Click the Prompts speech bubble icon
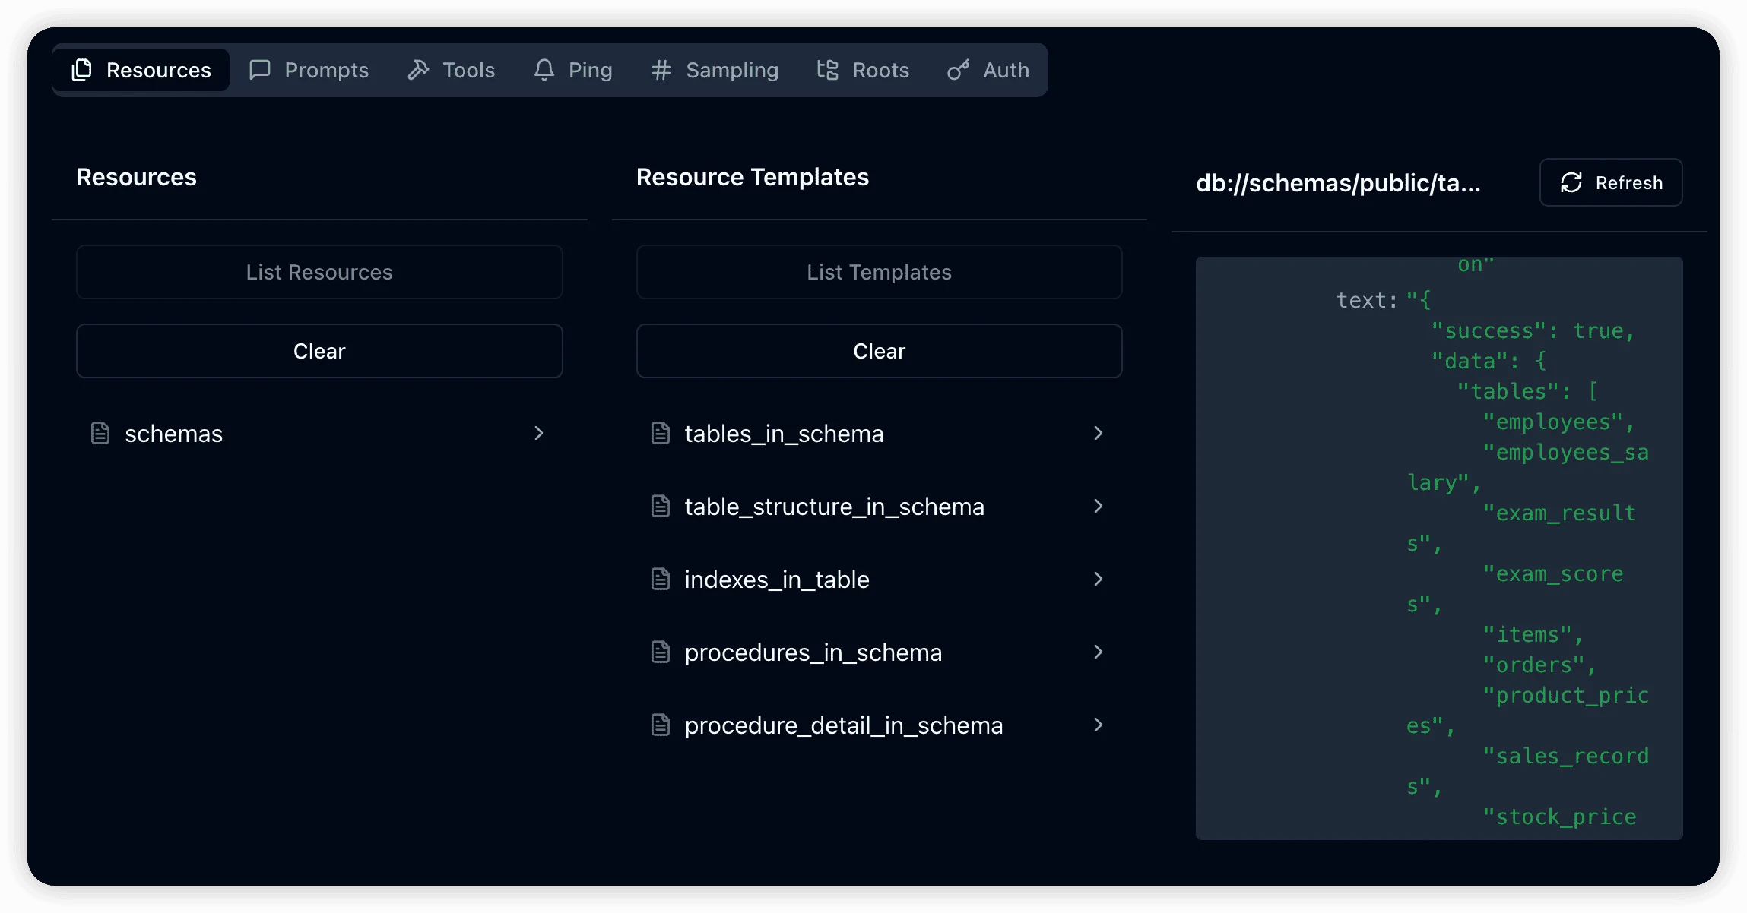This screenshot has height=913, width=1747. [260, 70]
